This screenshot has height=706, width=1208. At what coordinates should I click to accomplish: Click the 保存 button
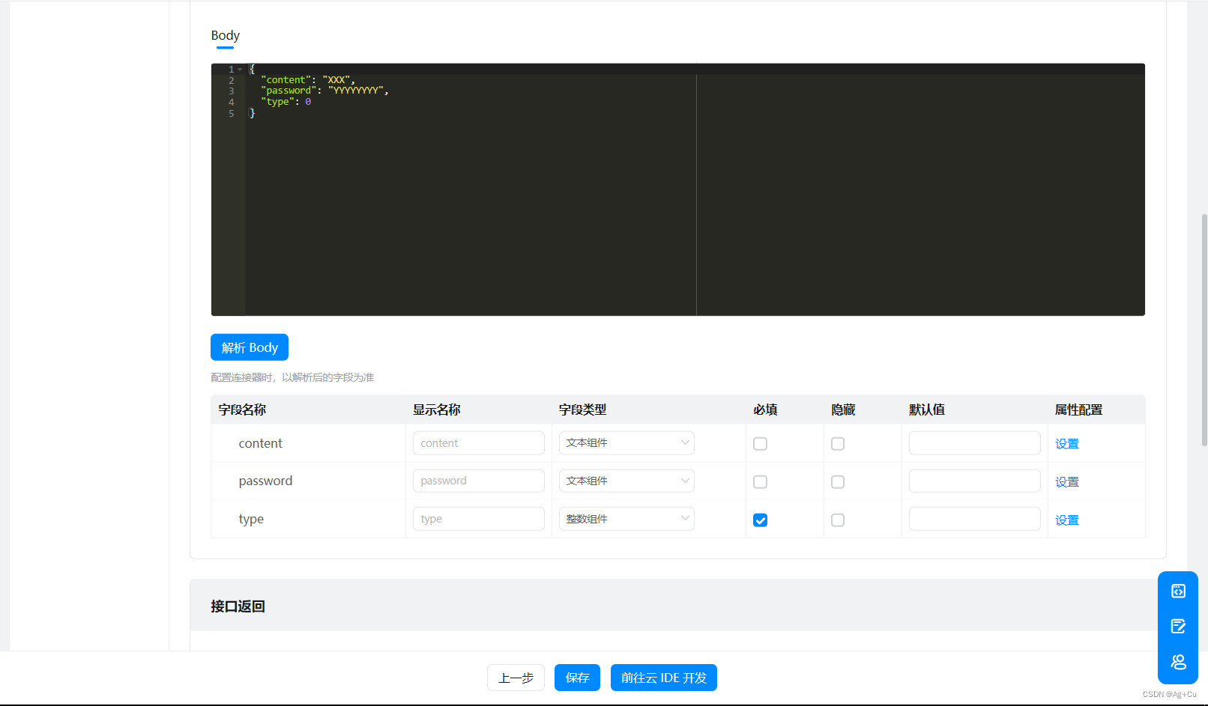pyautogui.click(x=577, y=678)
